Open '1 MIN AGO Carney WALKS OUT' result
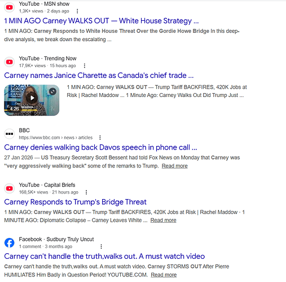286x282 pixels. tap(102, 21)
